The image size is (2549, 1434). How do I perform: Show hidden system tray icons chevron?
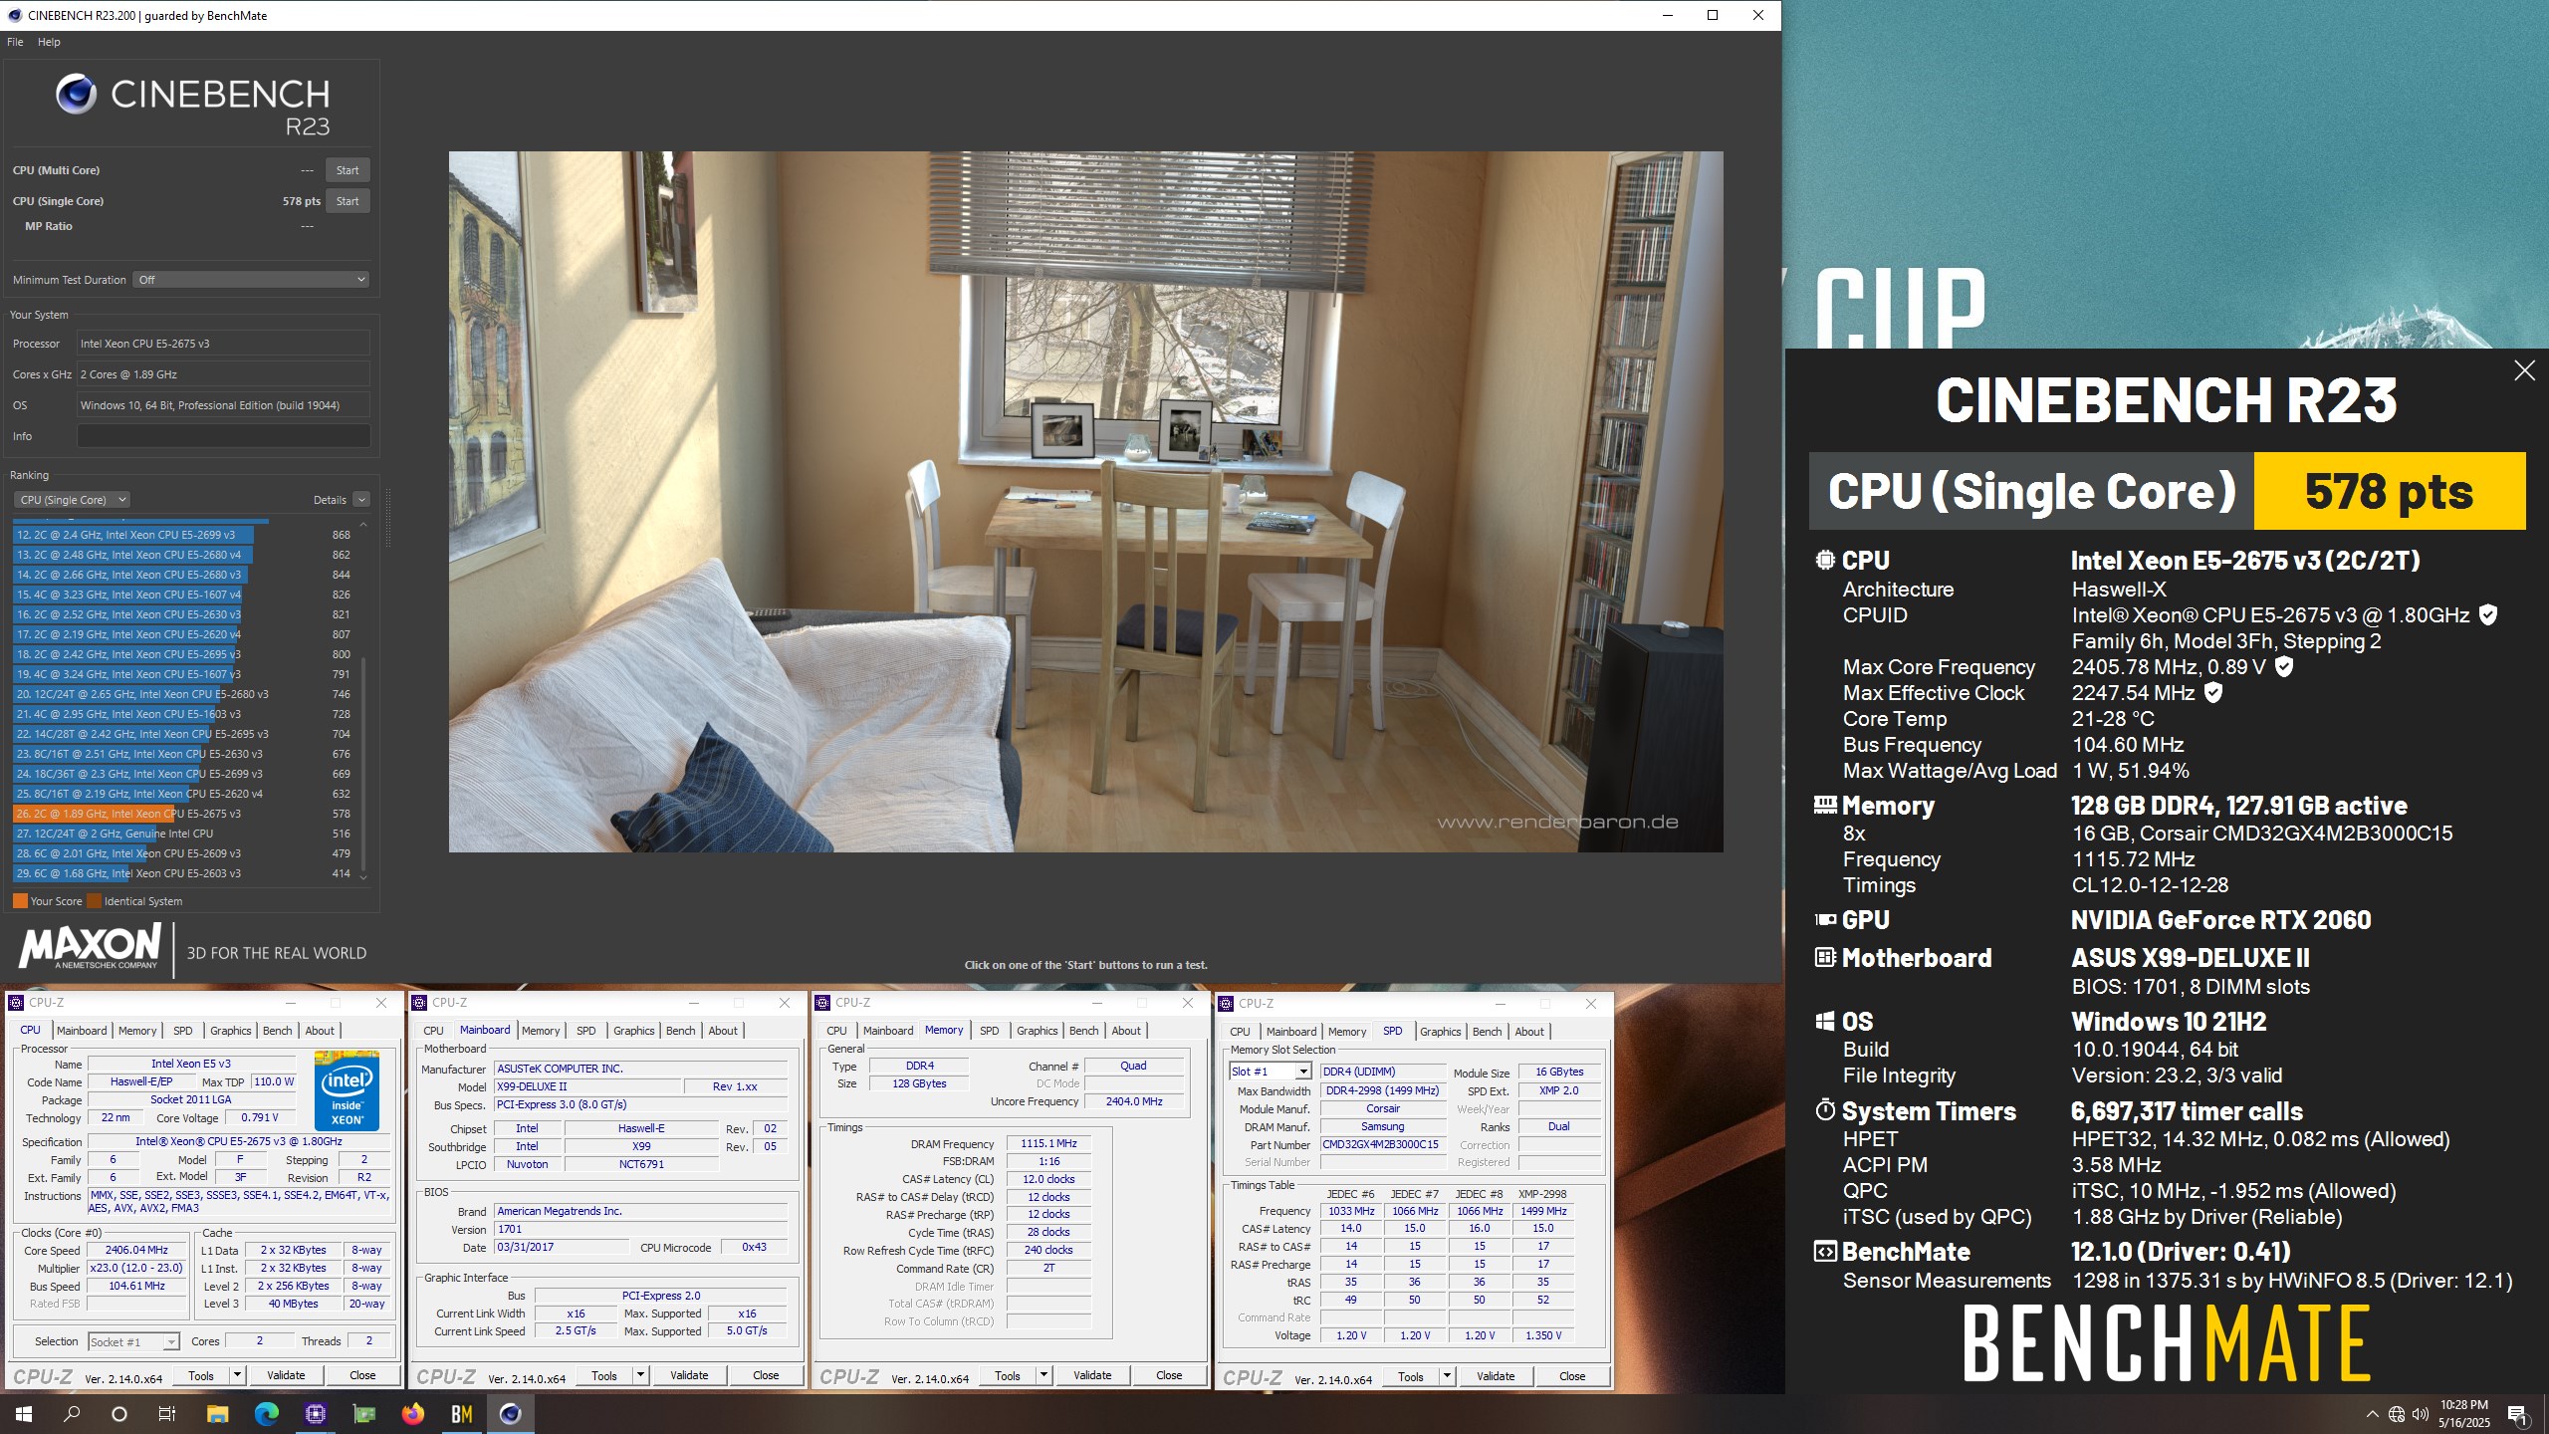2372,1414
